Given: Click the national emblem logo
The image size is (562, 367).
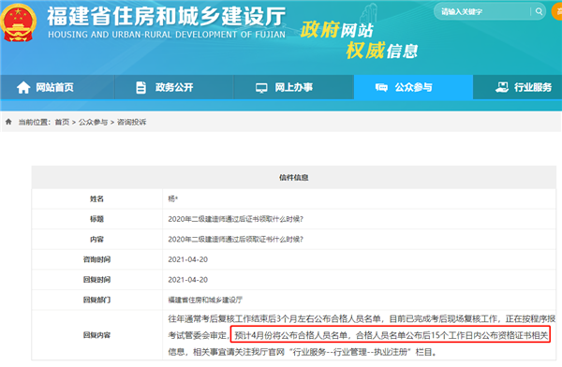Looking at the screenshot, I should [19, 23].
